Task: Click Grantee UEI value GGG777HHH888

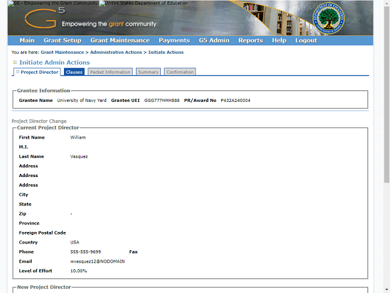Action: [162, 100]
